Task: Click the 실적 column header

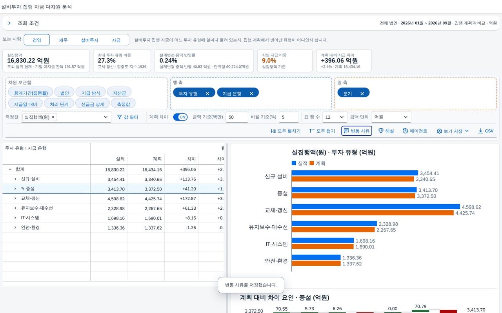Action: click(109, 159)
